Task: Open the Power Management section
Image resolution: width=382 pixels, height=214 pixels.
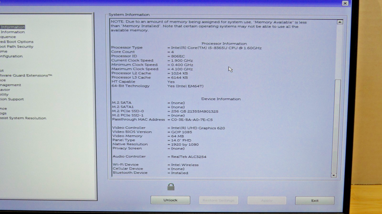Action: click(11, 85)
